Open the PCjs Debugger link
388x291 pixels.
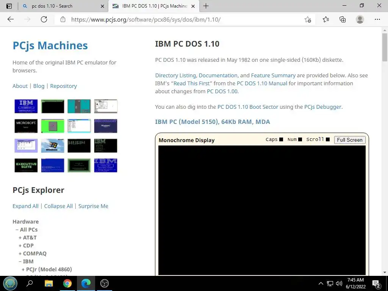(323, 107)
